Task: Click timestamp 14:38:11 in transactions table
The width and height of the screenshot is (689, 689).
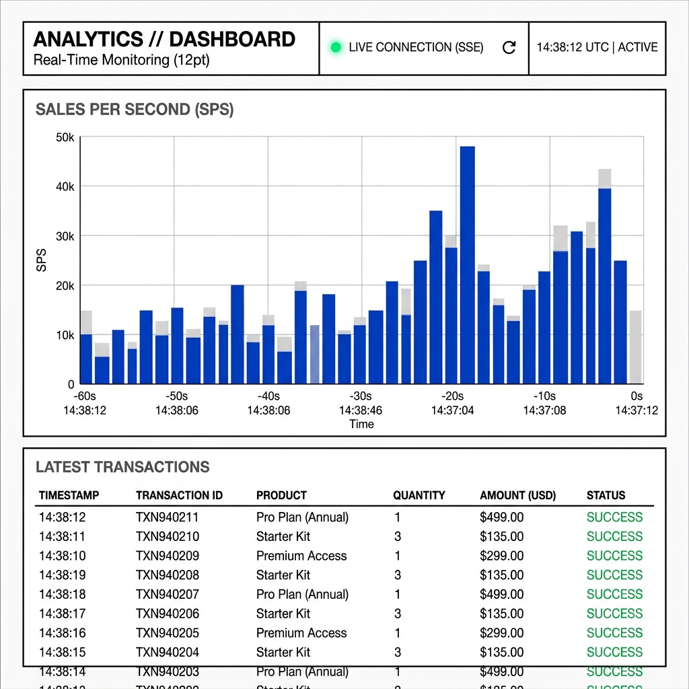Action: pyautogui.click(x=62, y=536)
